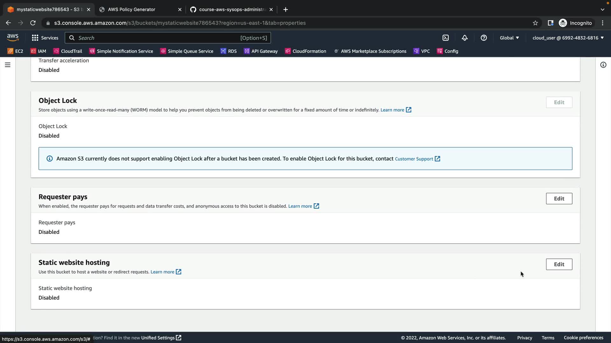The image size is (611, 343).
Task: Bookmark this page with the star icon
Action: coord(535,23)
